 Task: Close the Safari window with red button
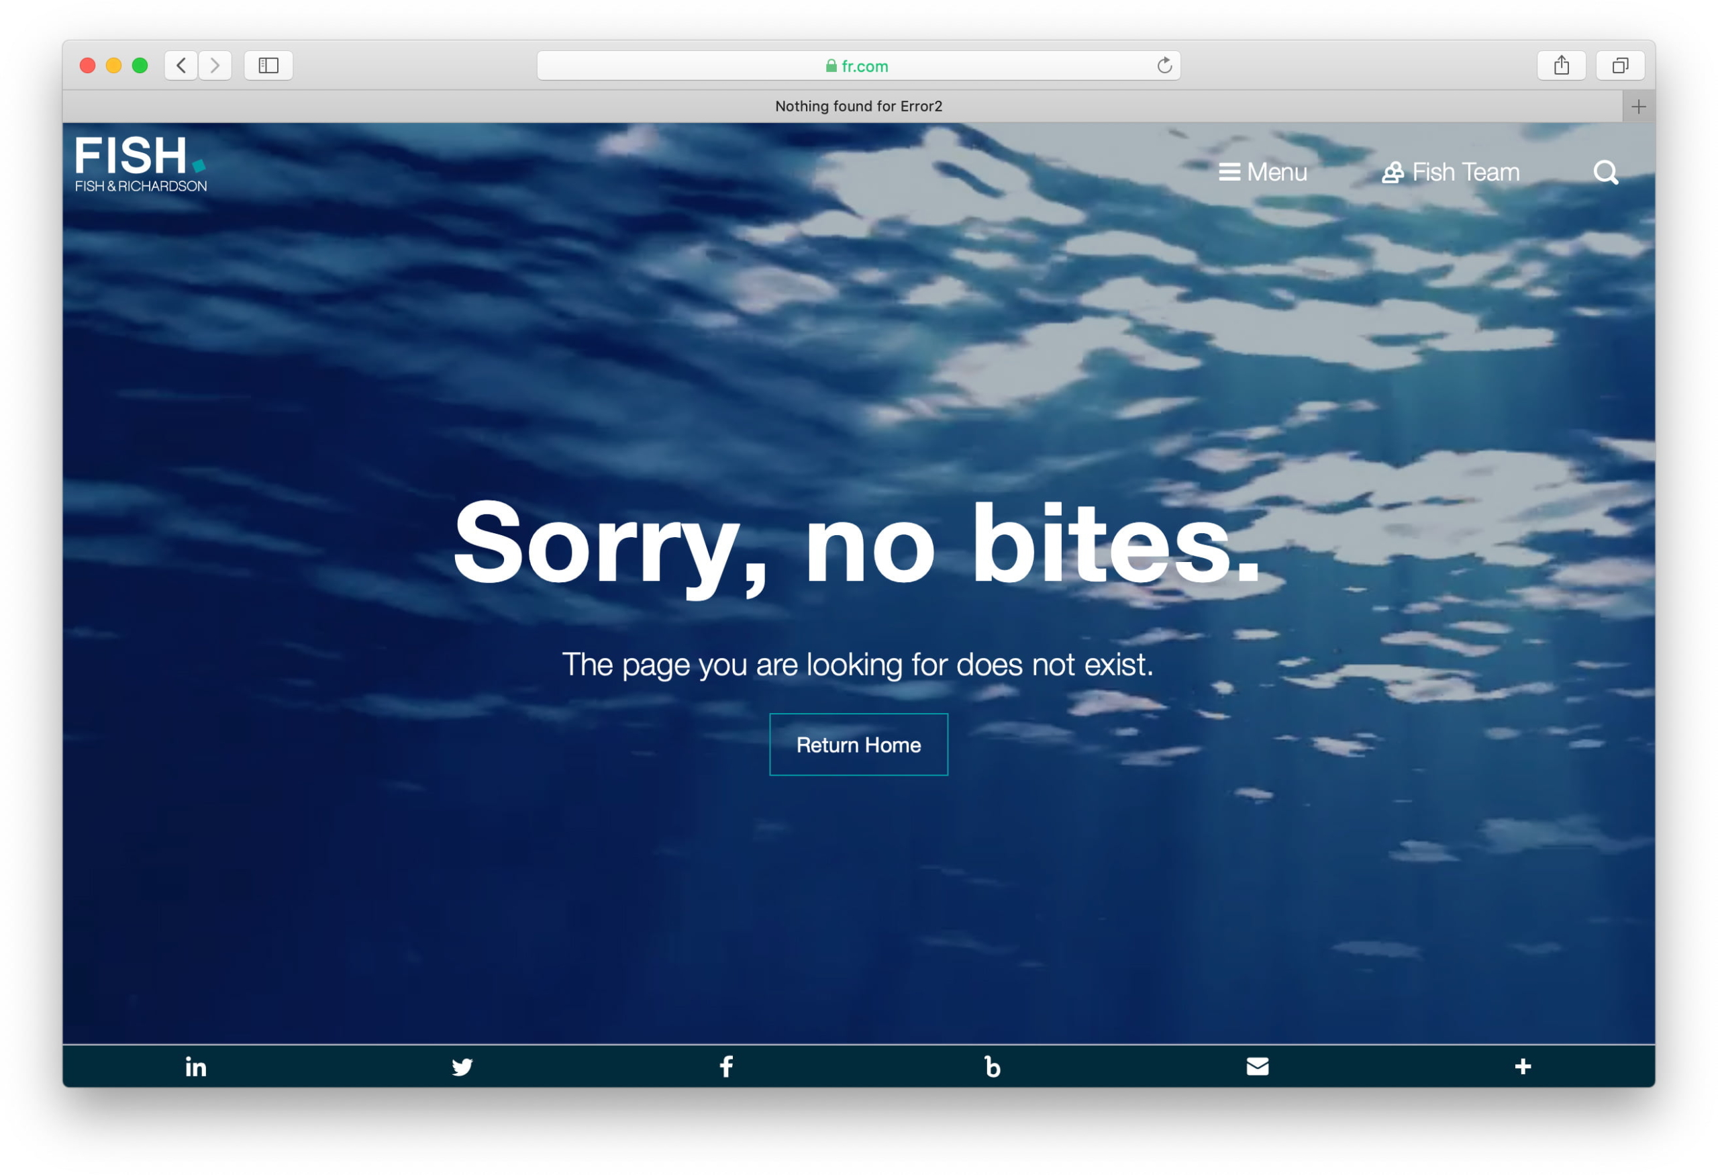[x=87, y=65]
